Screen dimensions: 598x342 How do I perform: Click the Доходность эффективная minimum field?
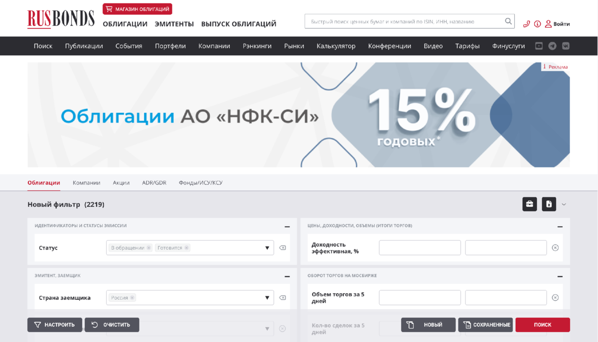[x=420, y=248]
